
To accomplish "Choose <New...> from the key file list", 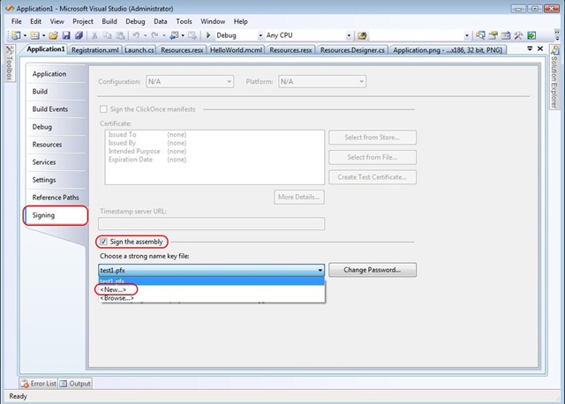I will (212, 289).
